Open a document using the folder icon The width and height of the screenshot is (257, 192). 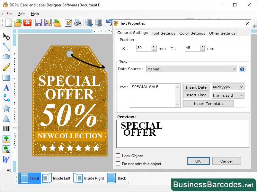[18, 23]
